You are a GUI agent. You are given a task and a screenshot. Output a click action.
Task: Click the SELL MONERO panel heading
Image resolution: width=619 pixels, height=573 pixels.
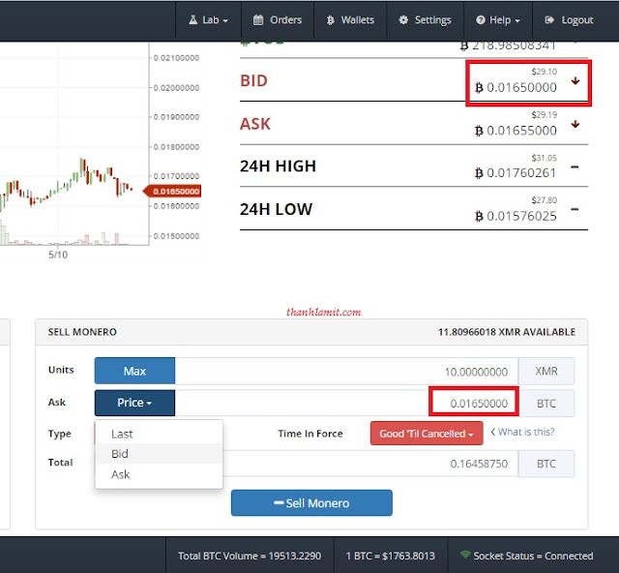pos(82,332)
